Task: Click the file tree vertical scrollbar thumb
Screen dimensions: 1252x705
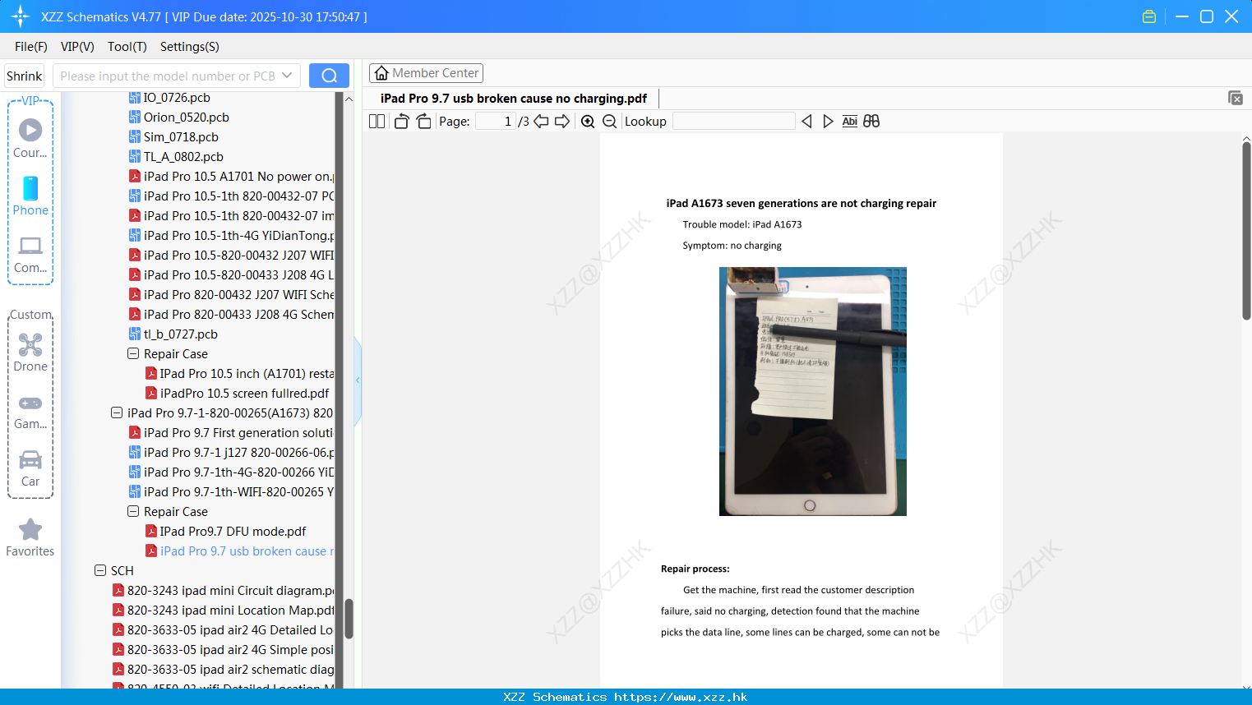Action: point(349,619)
